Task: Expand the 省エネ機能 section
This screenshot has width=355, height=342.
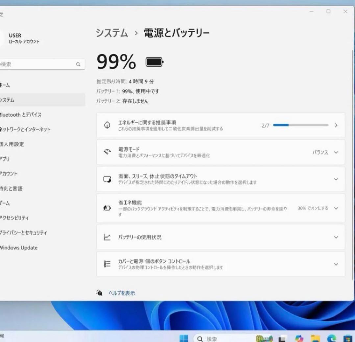Action: [x=336, y=208]
